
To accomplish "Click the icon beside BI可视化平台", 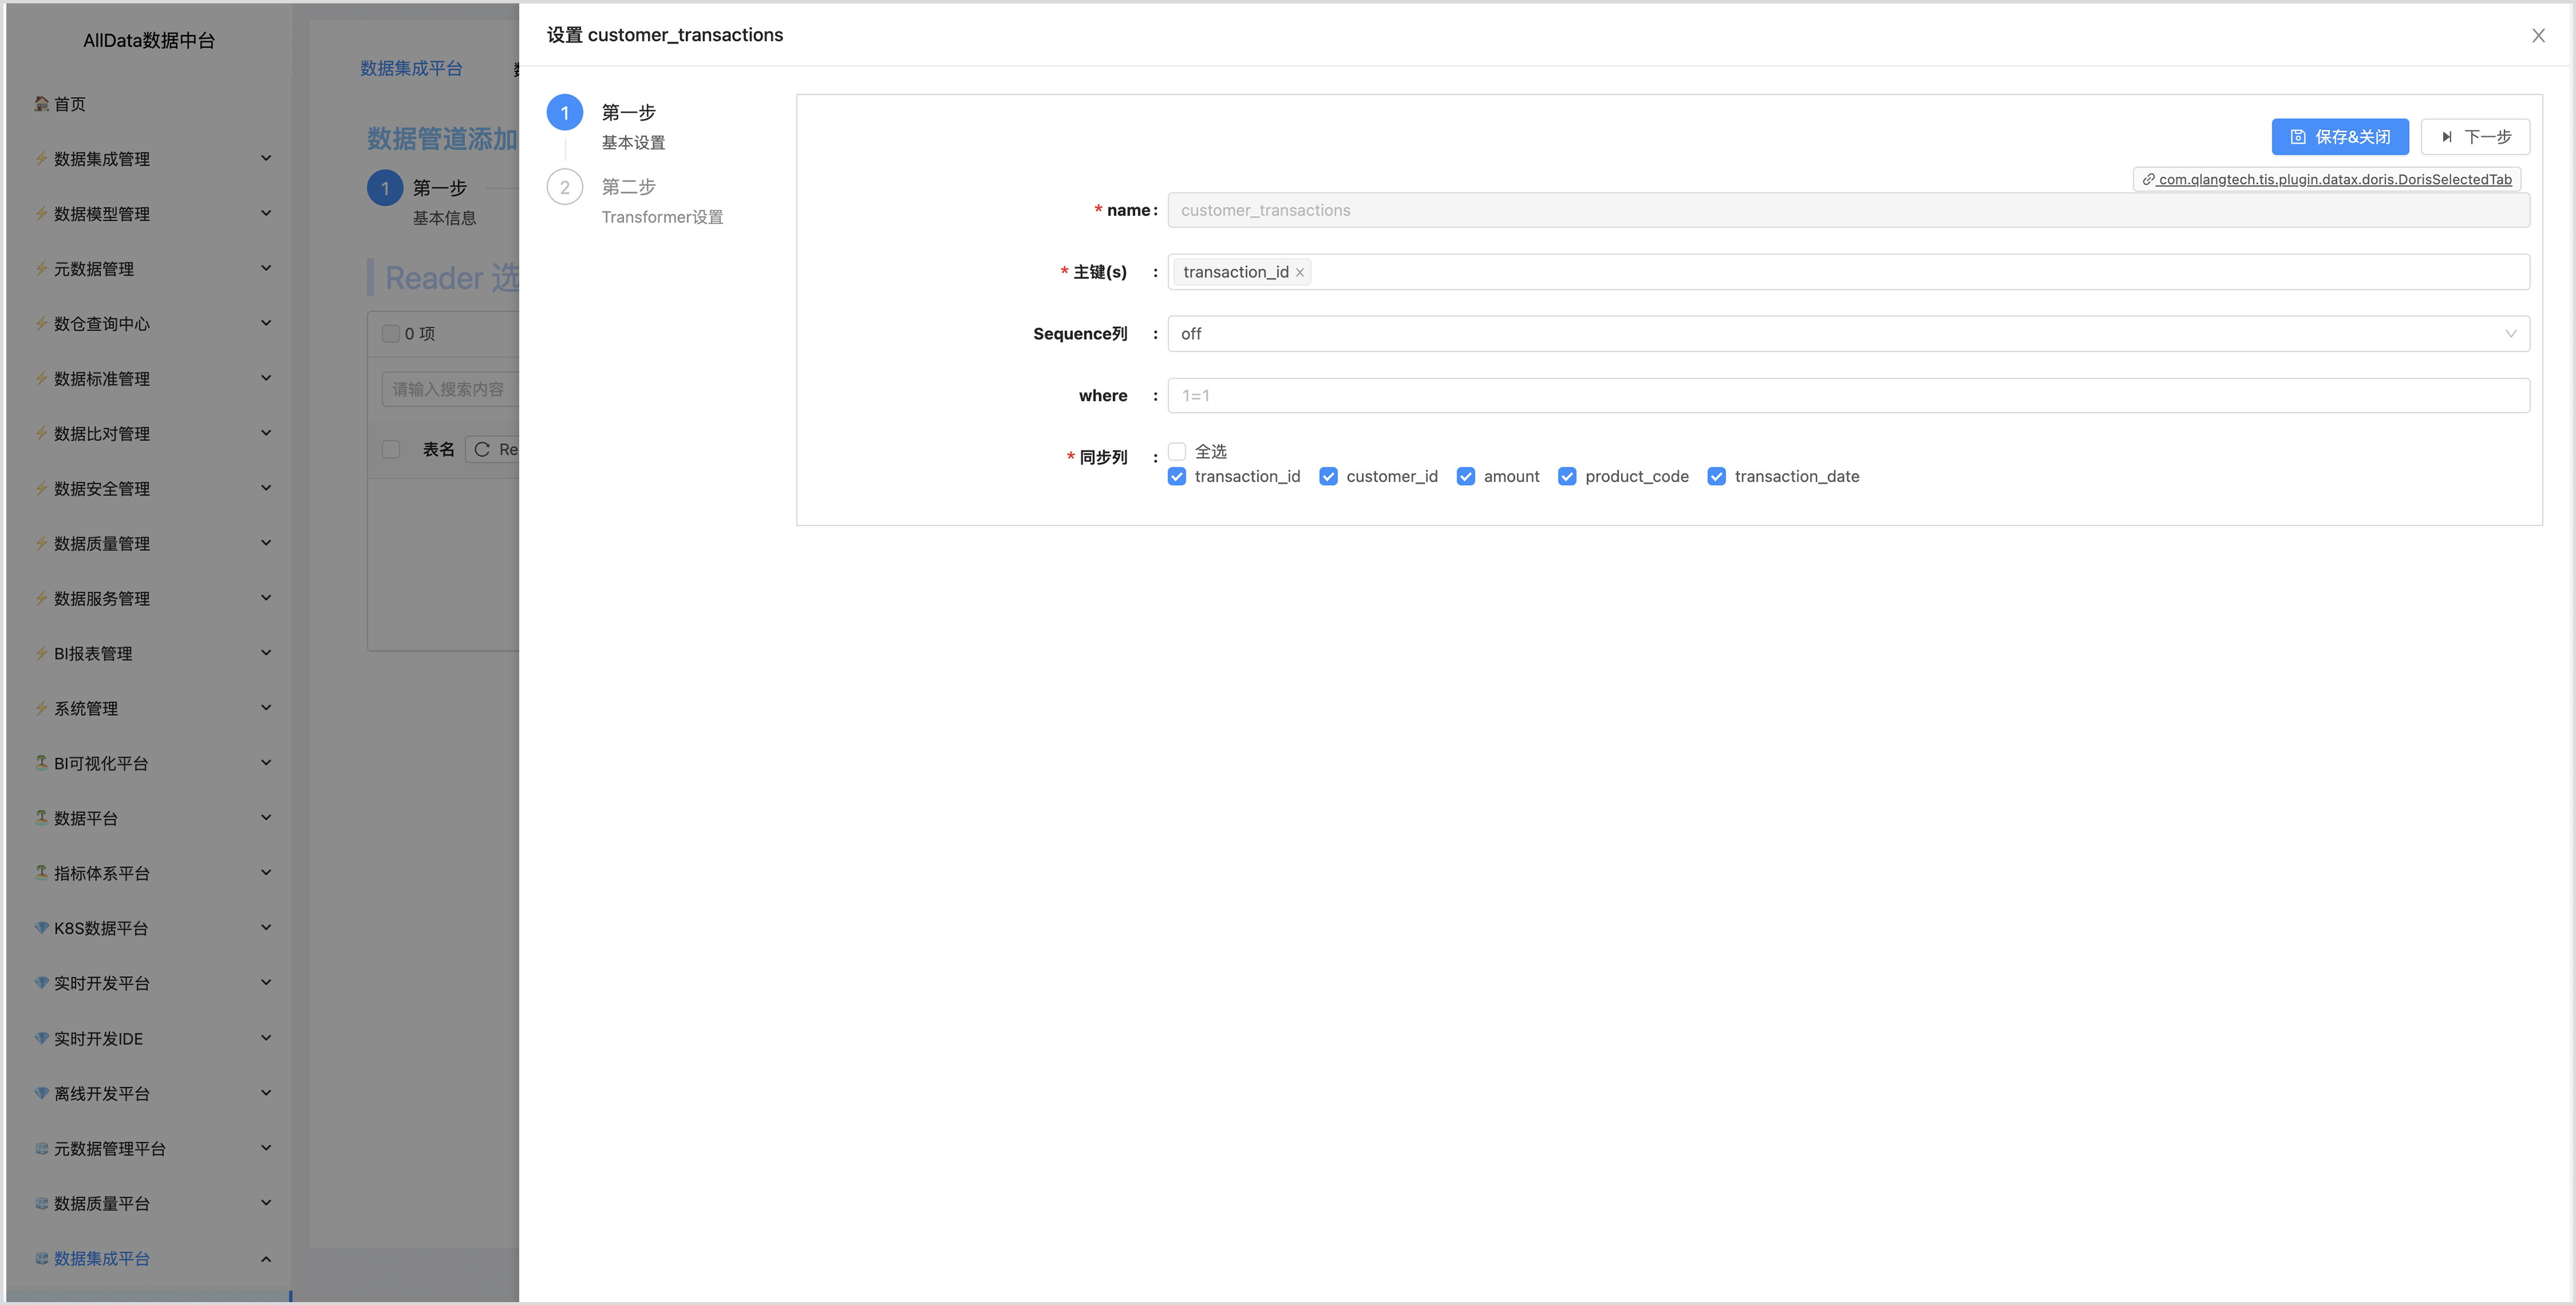I will click(x=41, y=763).
